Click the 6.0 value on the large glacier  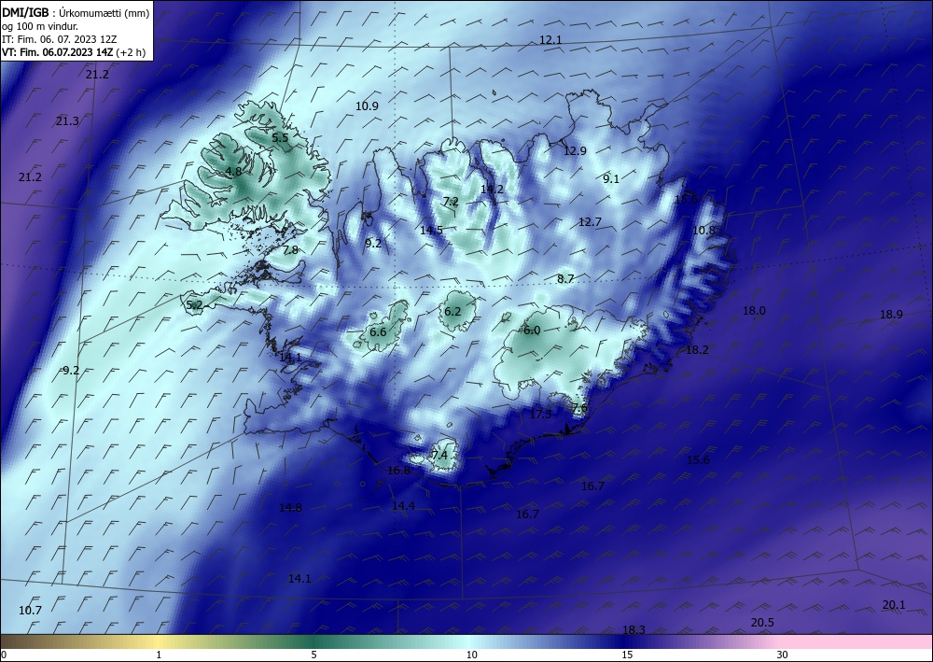point(532,331)
